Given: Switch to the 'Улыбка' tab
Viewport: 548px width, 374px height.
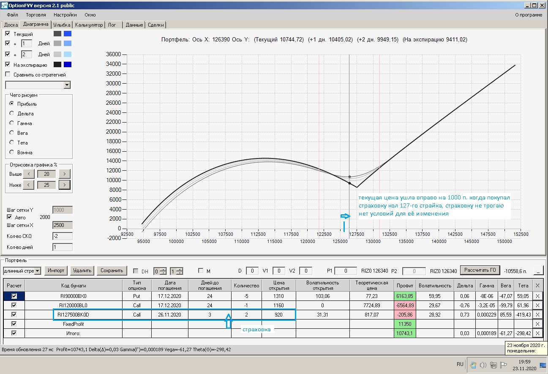Looking at the screenshot, I should 62,25.
